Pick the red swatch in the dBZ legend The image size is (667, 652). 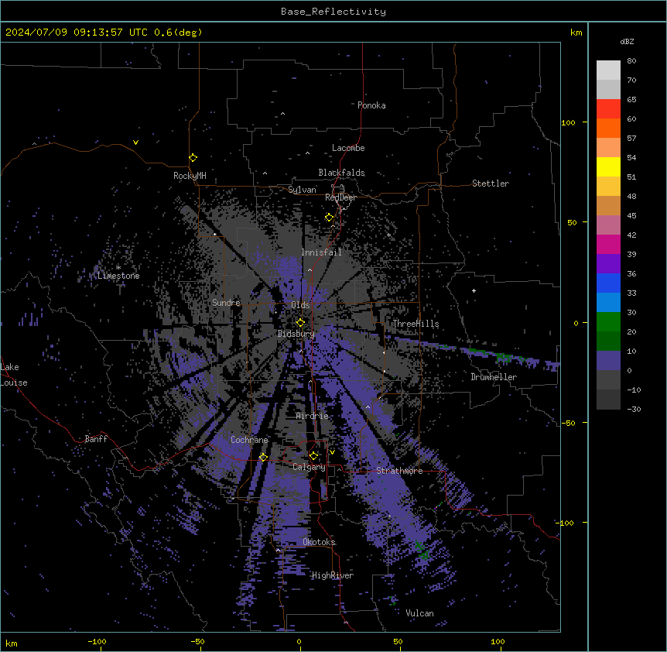(608, 108)
